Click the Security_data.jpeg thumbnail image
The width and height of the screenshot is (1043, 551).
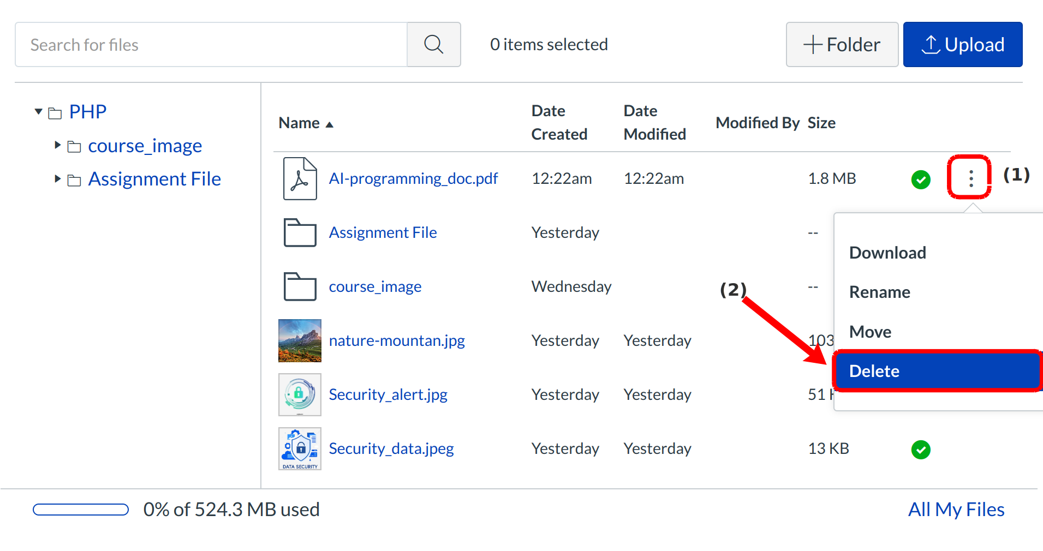[300, 448]
